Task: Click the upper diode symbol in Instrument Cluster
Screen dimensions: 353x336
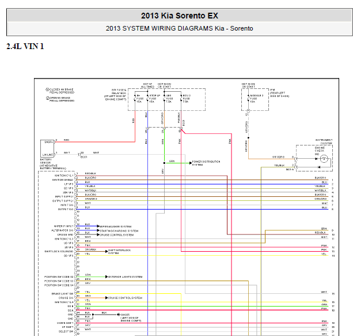Action: (316, 159)
